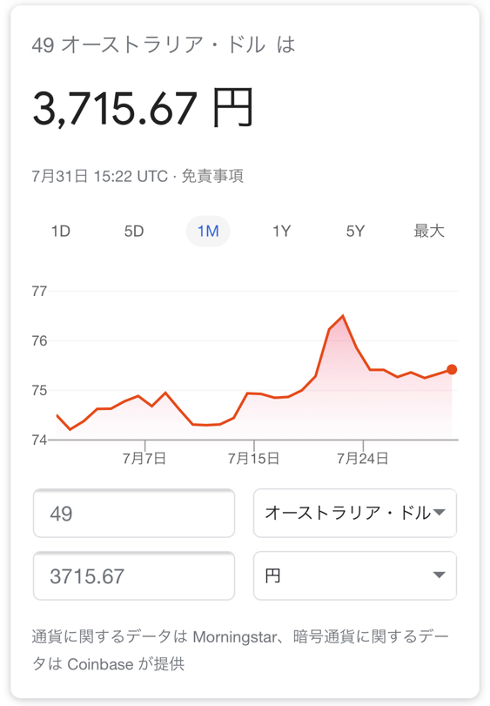490x706 pixels.
Task: Select the highlighted 1M range tab
Action: (208, 232)
